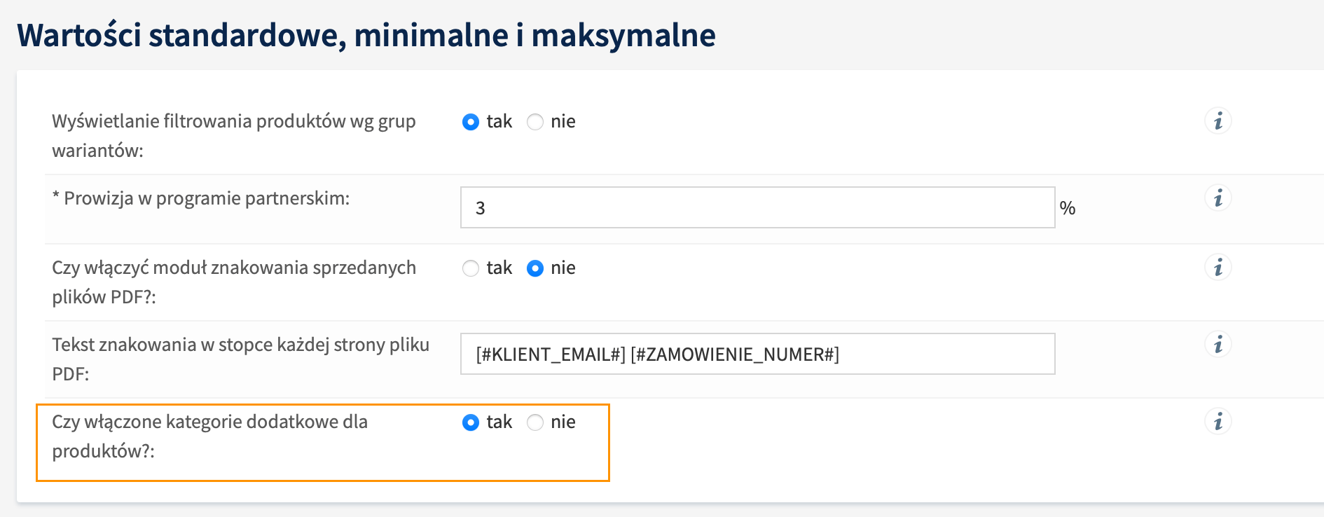
Task: Click 'Wartości standardowe, minimalne i maksymalne' heading
Action: coord(366,35)
